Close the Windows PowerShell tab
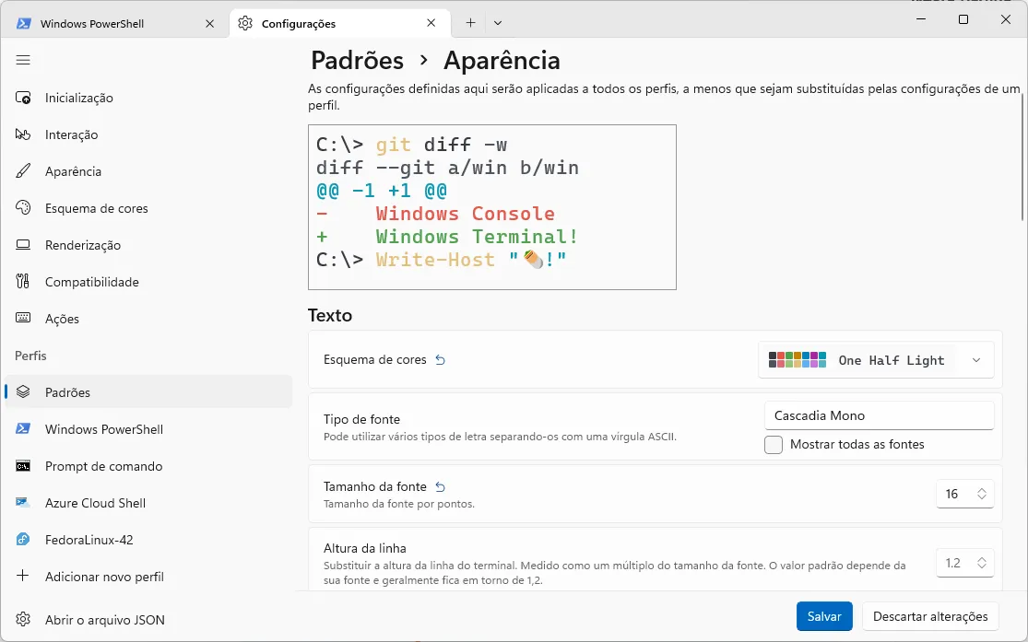1028x642 pixels. pos(210,24)
